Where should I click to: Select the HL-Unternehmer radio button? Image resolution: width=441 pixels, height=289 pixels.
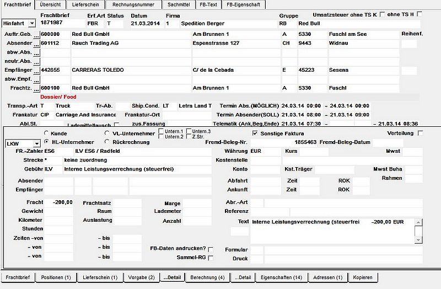[x=46, y=142]
